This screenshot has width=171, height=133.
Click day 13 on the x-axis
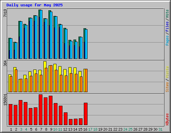pyautogui.click(x=70, y=129)
